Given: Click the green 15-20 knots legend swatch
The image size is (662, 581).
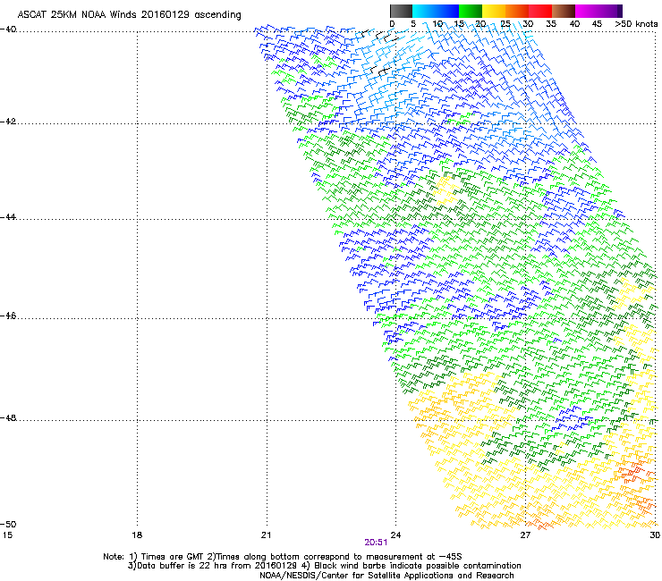Looking at the screenshot, I should point(471,12).
